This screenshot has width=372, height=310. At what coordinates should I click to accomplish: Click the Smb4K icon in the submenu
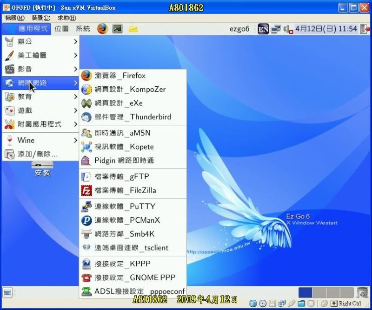click(86, 234)
